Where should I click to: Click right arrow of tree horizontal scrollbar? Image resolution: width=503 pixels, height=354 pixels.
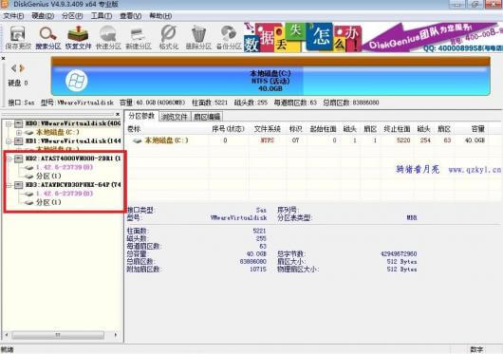(x=116, y=335)
